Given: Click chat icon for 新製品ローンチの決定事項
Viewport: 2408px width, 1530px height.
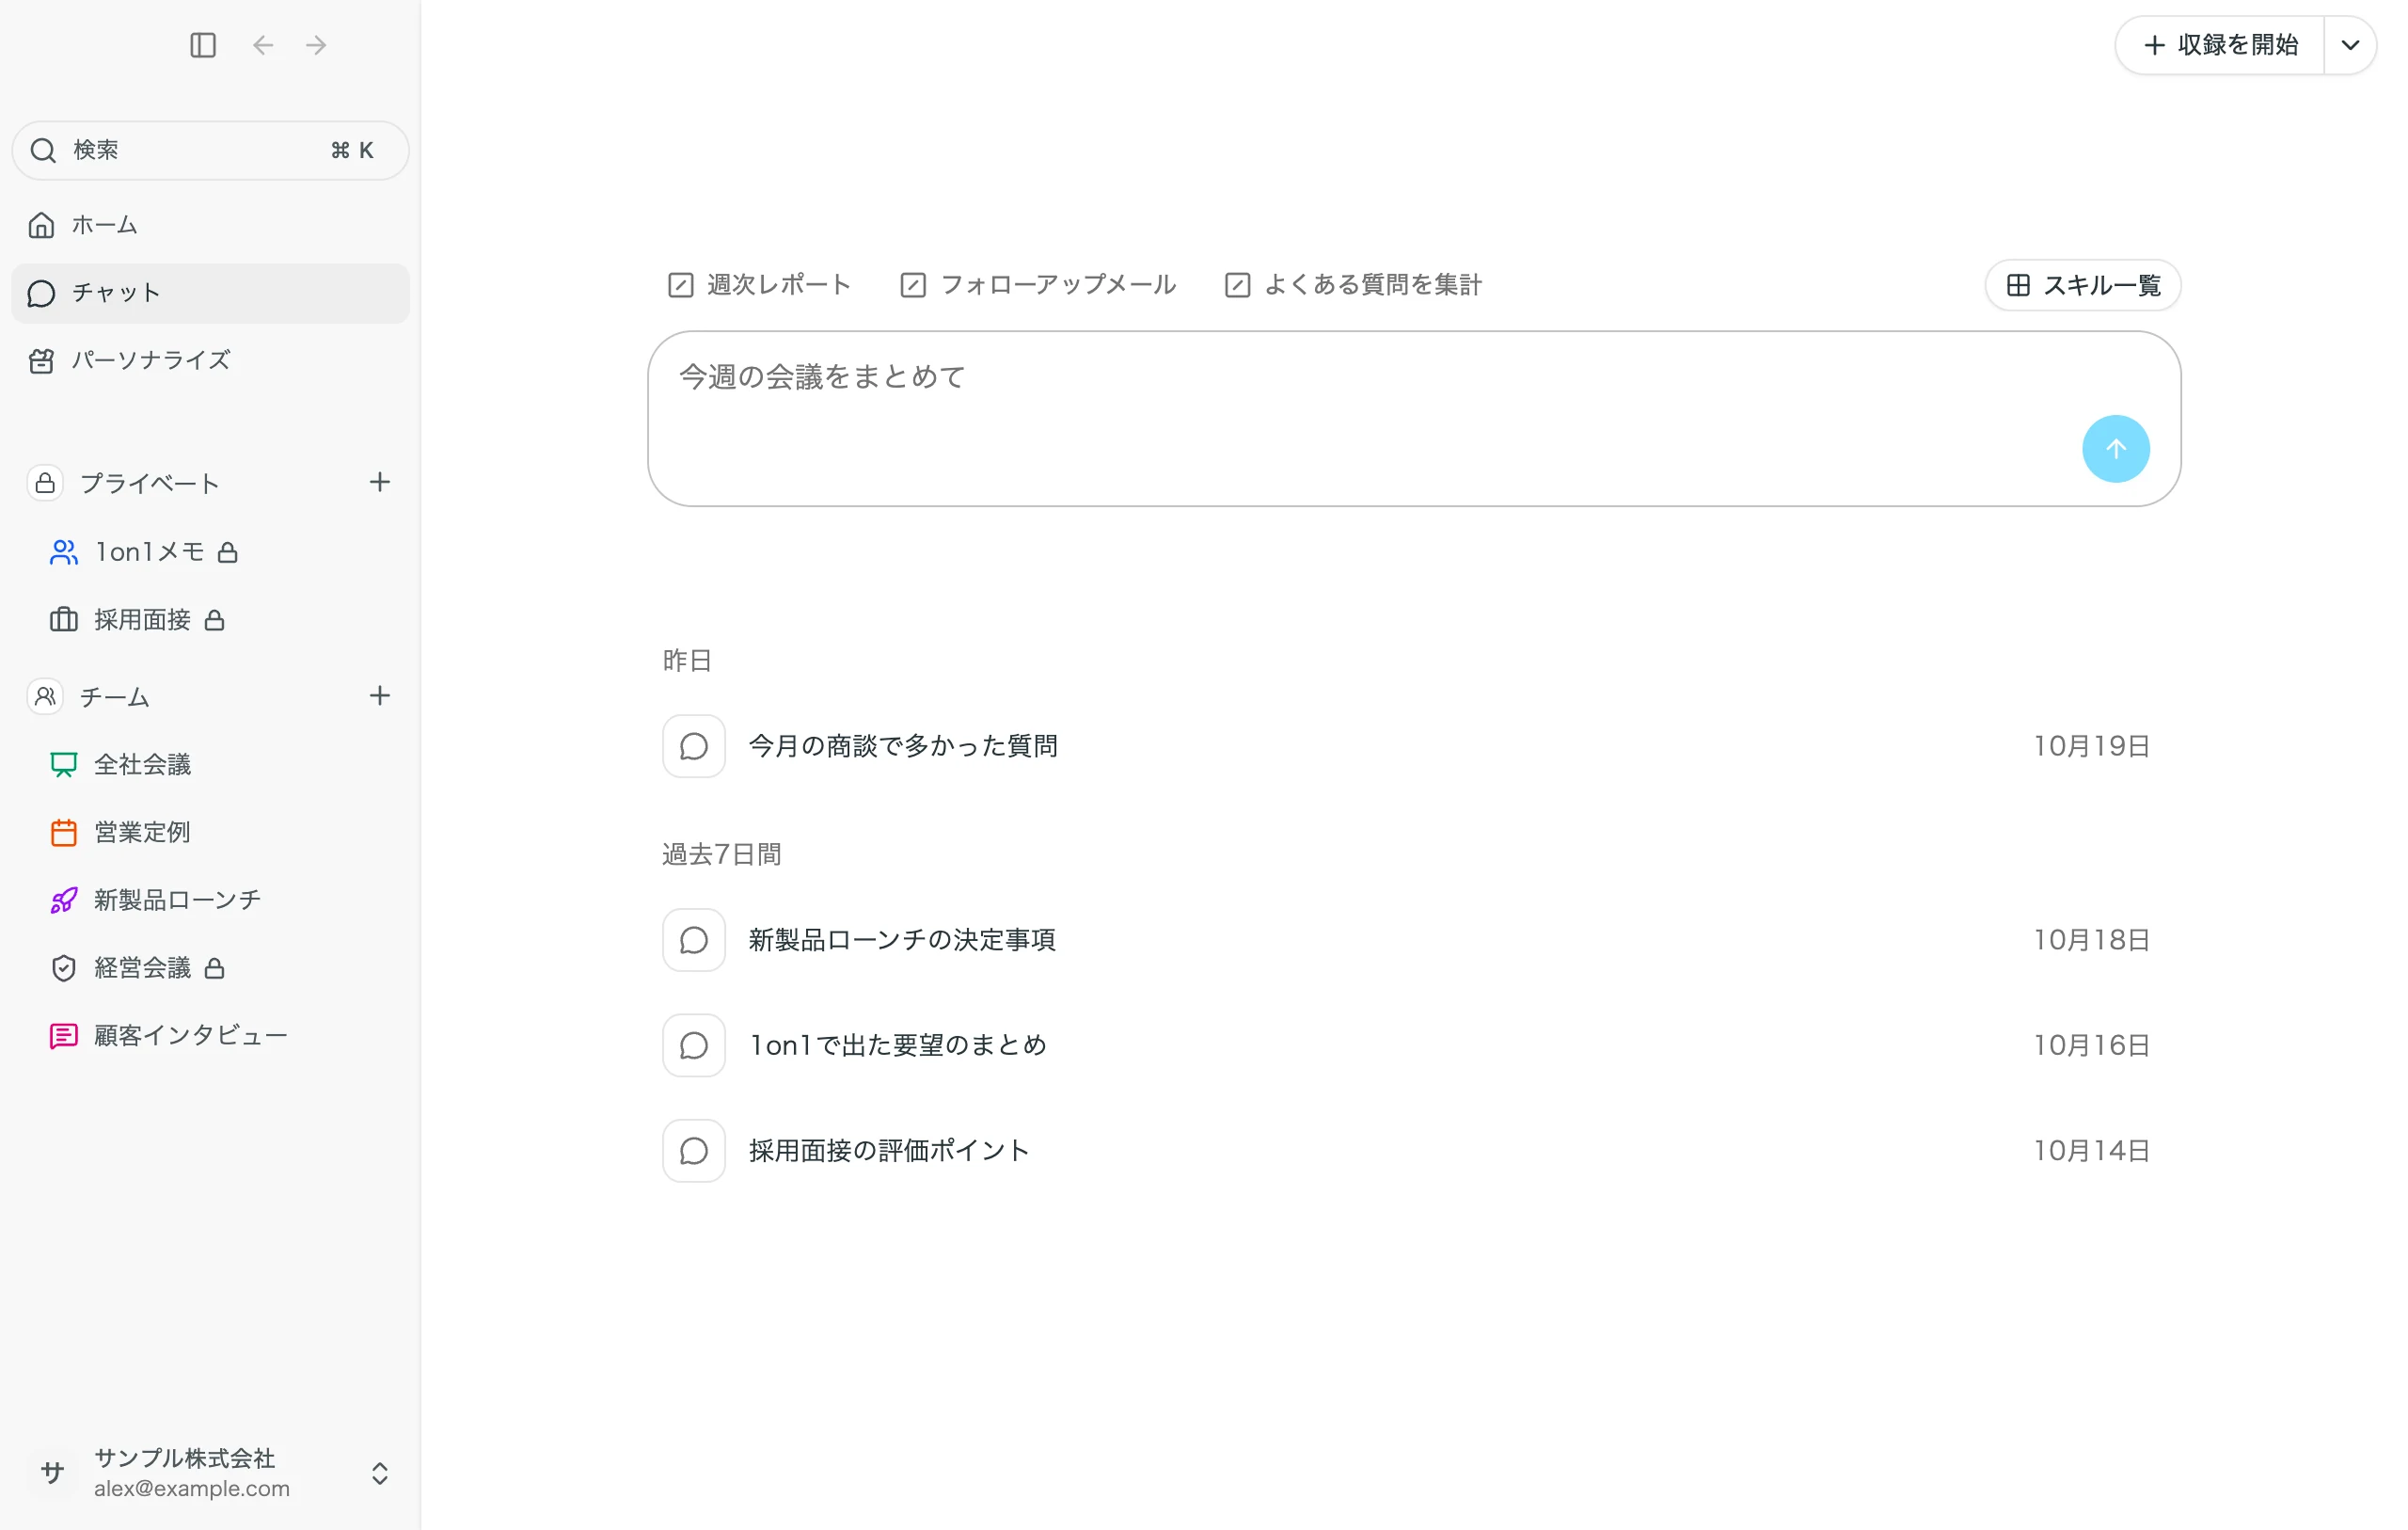Looking at the screenshot, I should pos(693,941).
